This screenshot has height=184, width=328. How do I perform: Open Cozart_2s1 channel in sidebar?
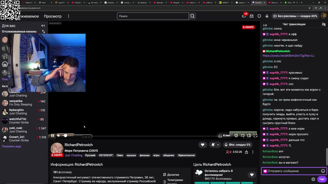pyautogui.click(x=24, y=139)
